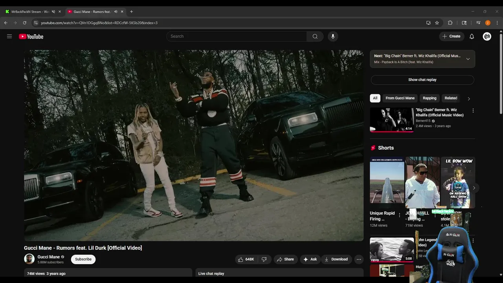This screenshot has height=283, width=503.
Task: Open the John Legend video thumbnail
Action: 392,249
